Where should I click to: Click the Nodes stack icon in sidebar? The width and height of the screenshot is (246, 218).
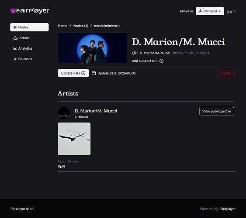tap(15, 27)
